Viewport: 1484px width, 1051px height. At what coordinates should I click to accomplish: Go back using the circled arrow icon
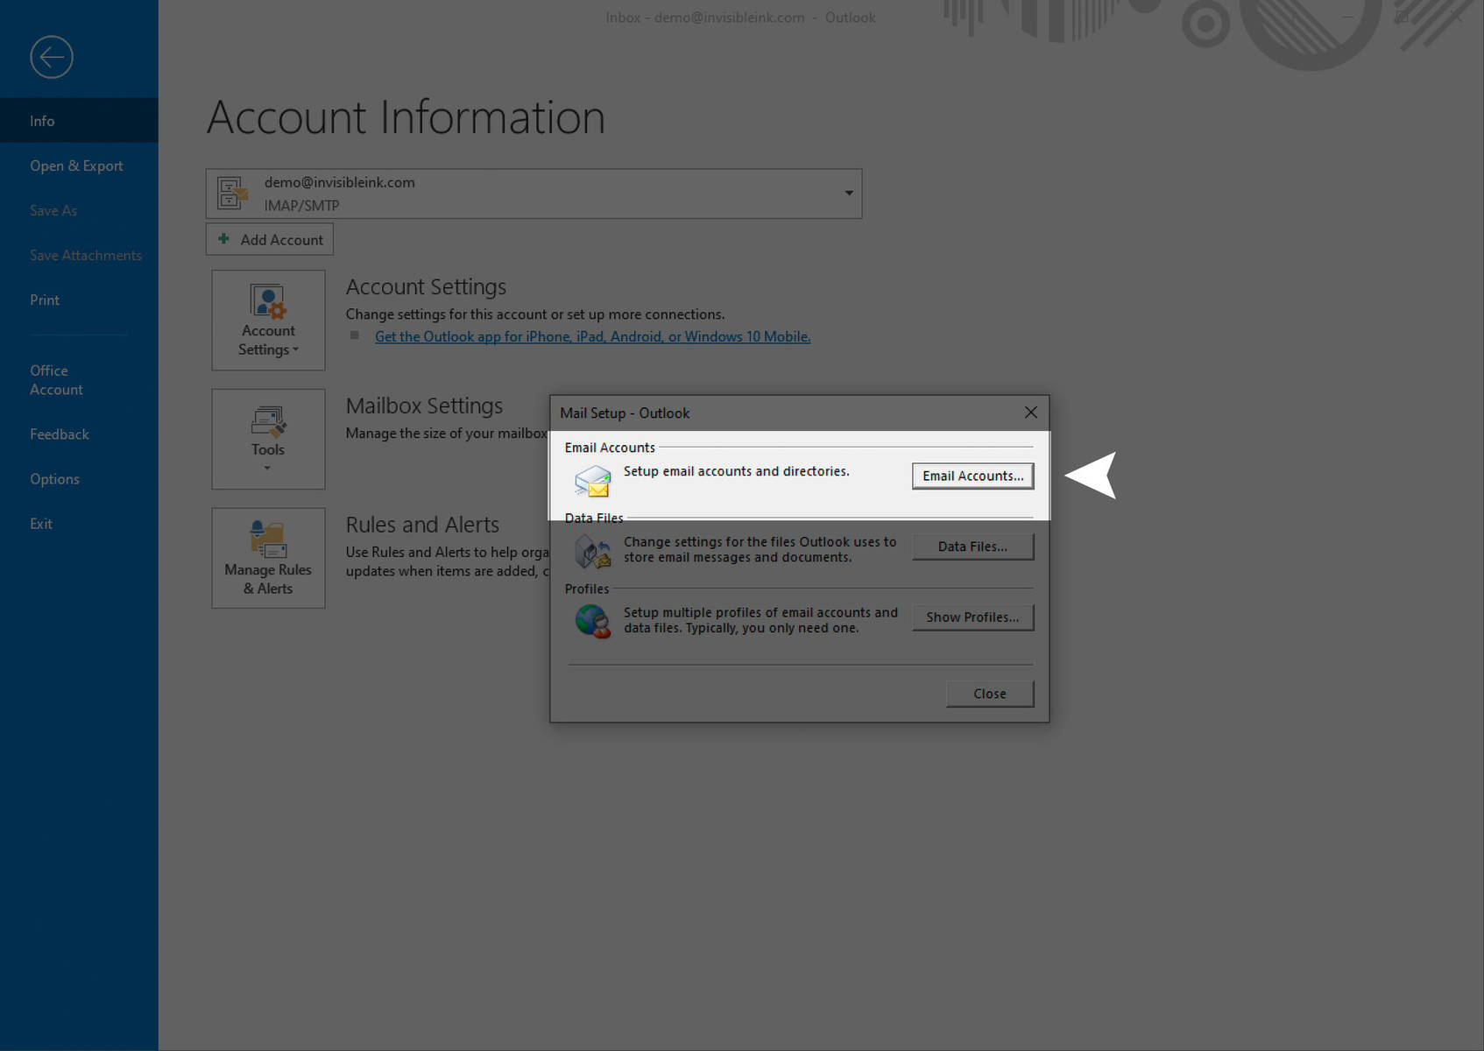(x=51, y=57)
